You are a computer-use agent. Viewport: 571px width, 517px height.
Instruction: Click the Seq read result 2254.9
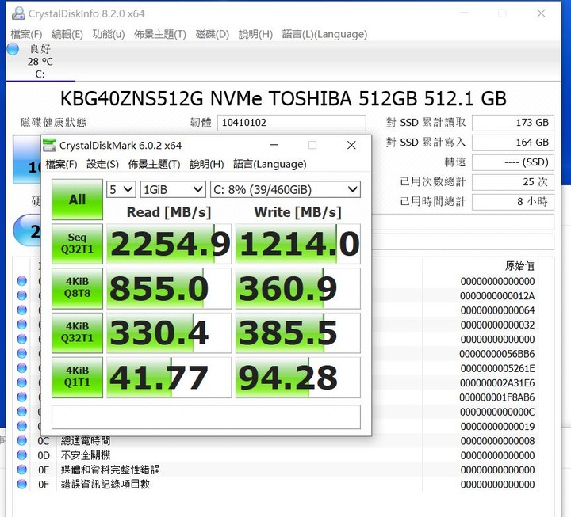coord(169,244)
